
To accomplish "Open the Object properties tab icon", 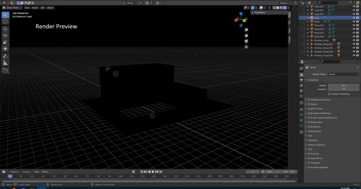I will [301, 110].
